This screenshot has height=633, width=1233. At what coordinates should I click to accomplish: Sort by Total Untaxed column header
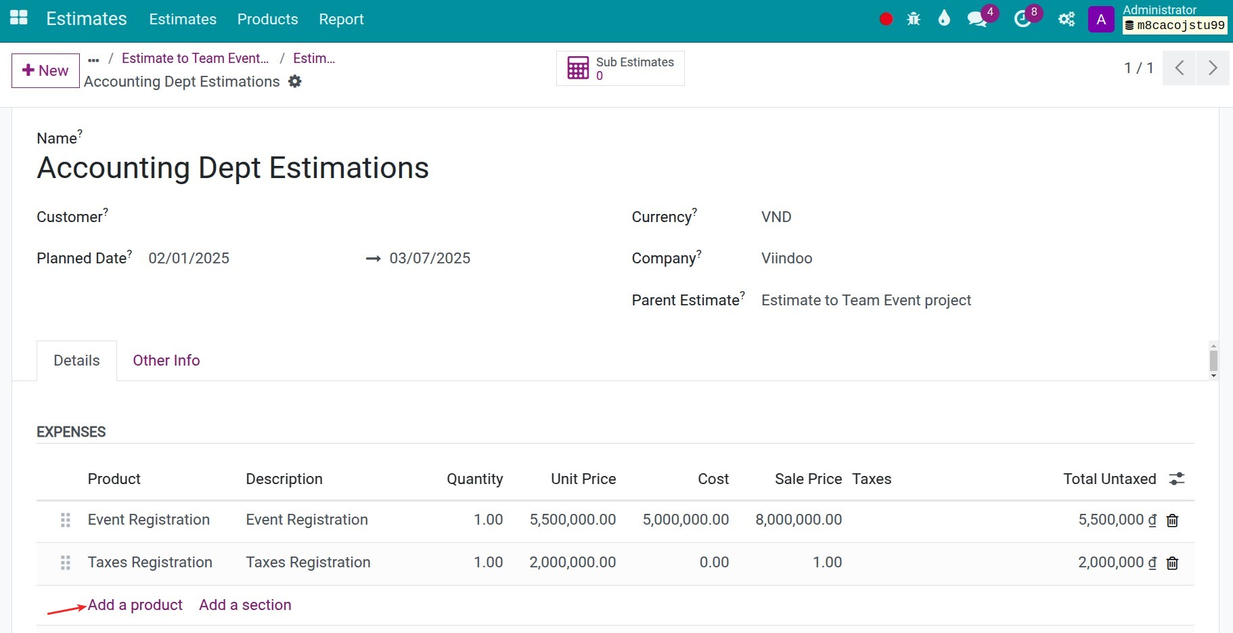point(1110,479)
